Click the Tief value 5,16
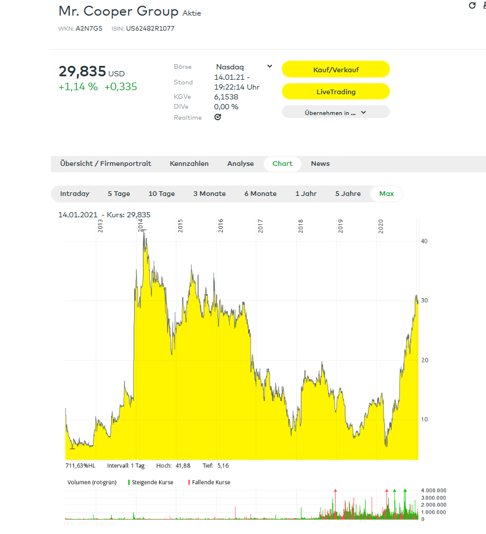486x534 pixels. coord(223,466)
